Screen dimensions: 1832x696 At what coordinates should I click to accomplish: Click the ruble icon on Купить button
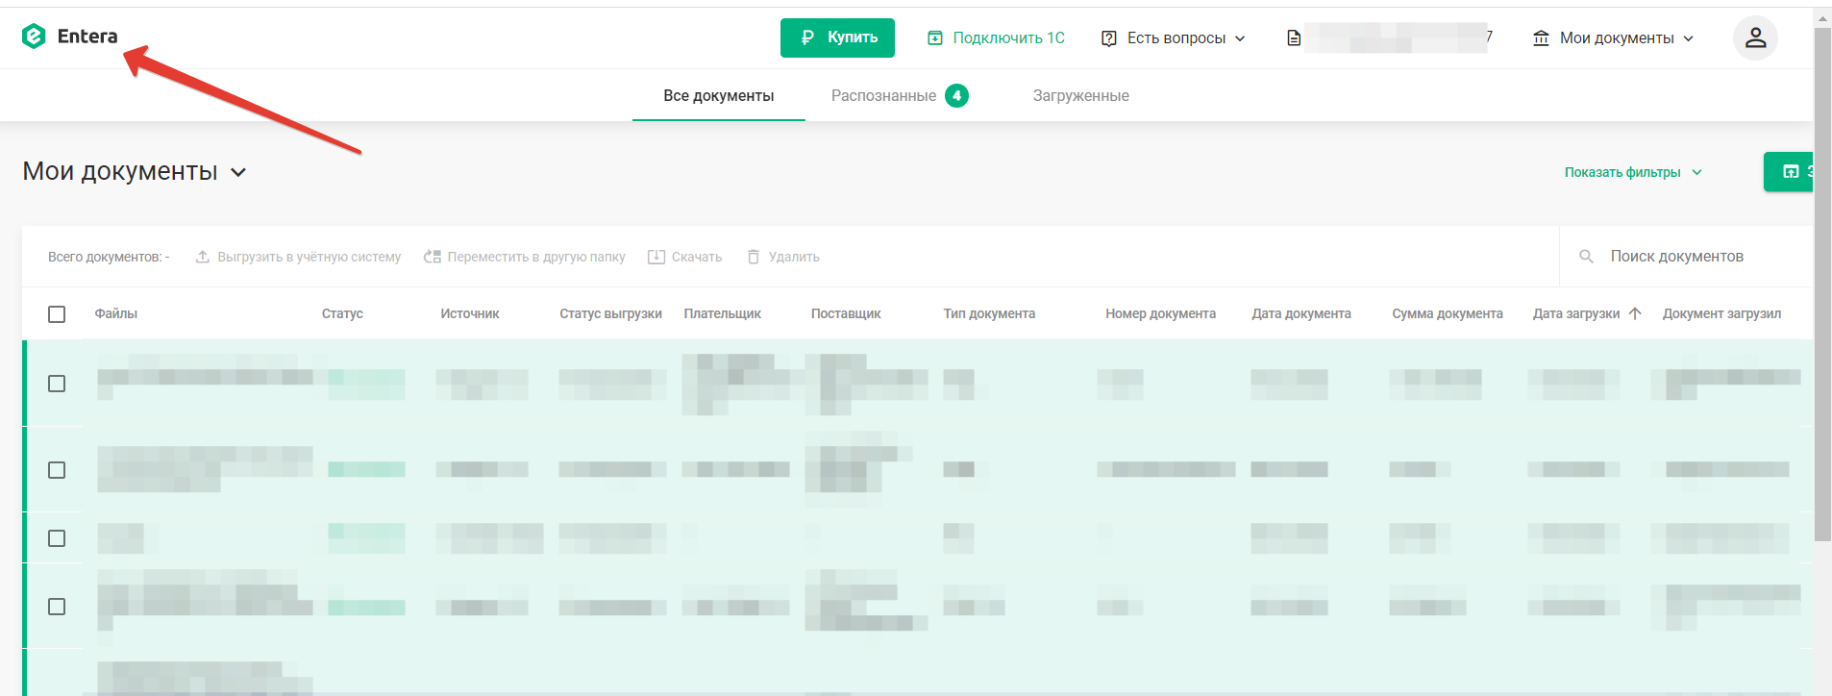pos(807,37)
